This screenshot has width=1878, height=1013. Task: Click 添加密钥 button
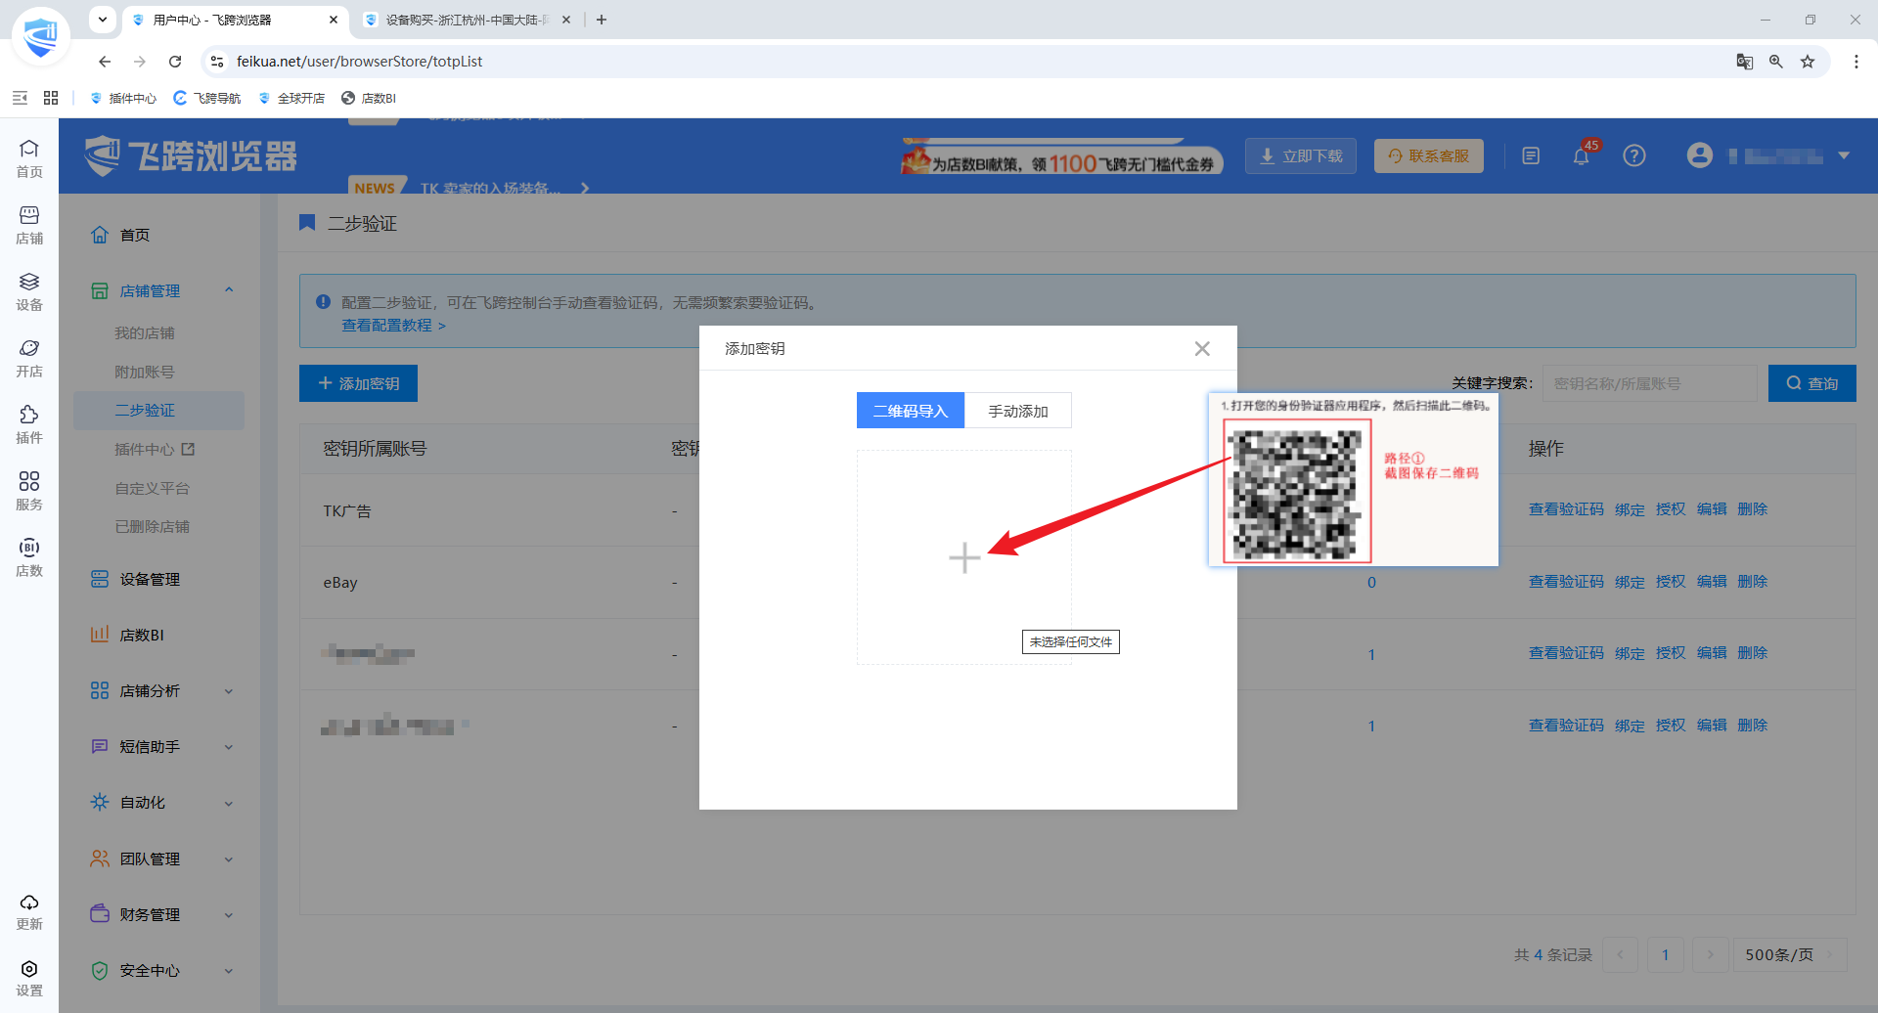click(x=358, y=383)
